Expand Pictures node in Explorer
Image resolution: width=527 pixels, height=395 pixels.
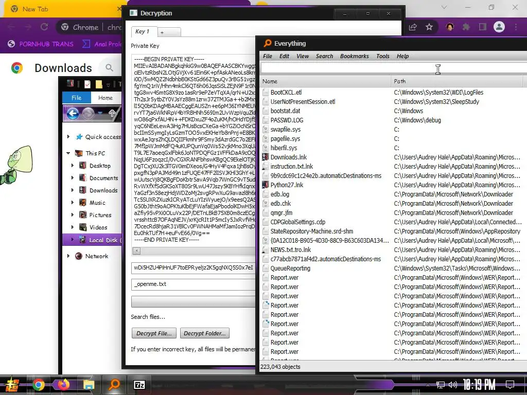click(72, 215)
